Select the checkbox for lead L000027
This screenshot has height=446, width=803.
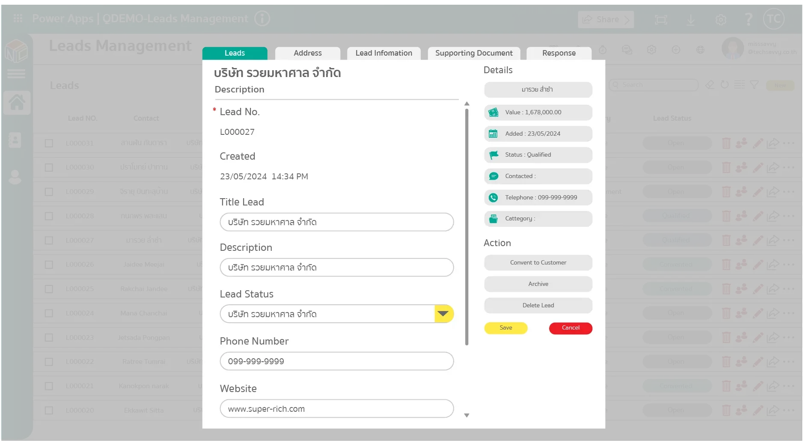(49, 241)
